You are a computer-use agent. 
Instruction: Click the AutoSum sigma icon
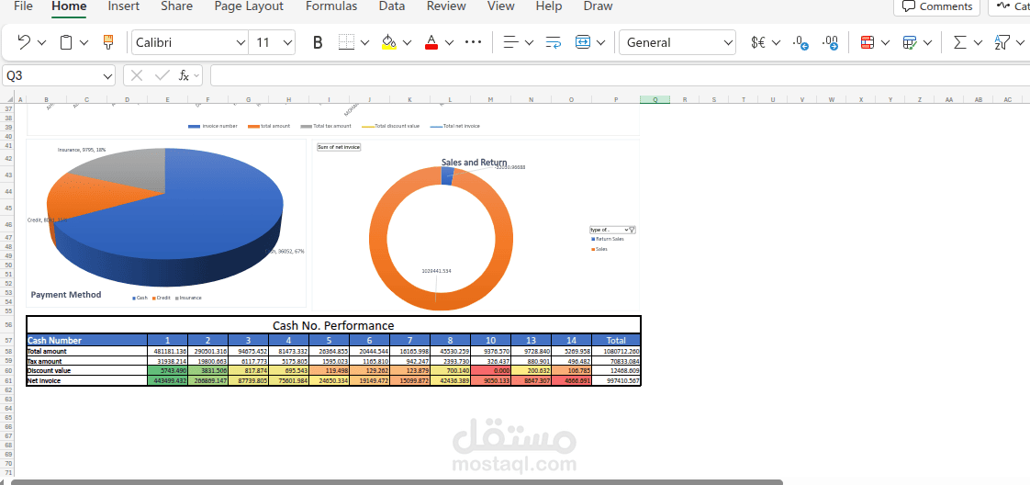coord(959,43)
